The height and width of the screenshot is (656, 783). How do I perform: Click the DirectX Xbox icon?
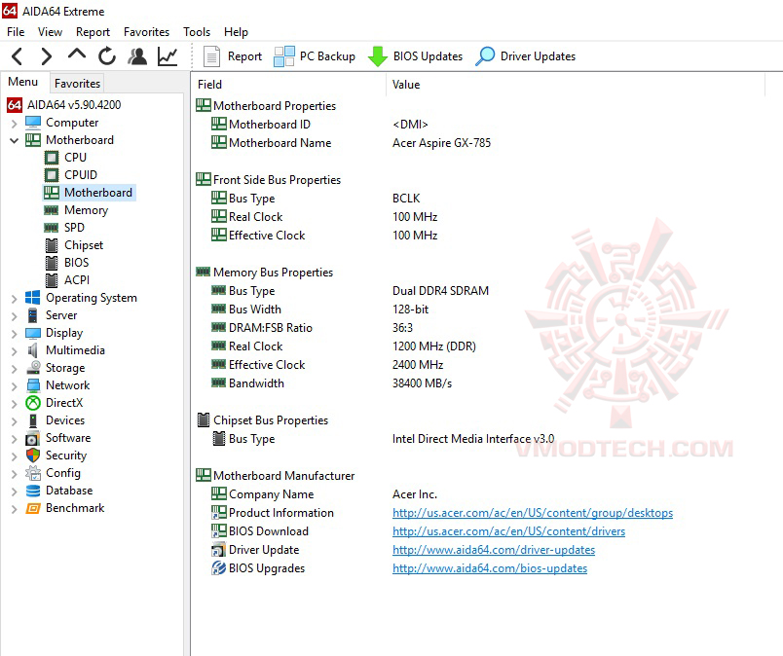coord(33,403)
